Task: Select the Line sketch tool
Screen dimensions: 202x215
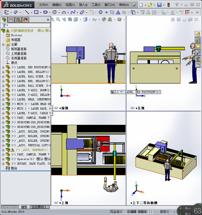Action: click(27, 12)
